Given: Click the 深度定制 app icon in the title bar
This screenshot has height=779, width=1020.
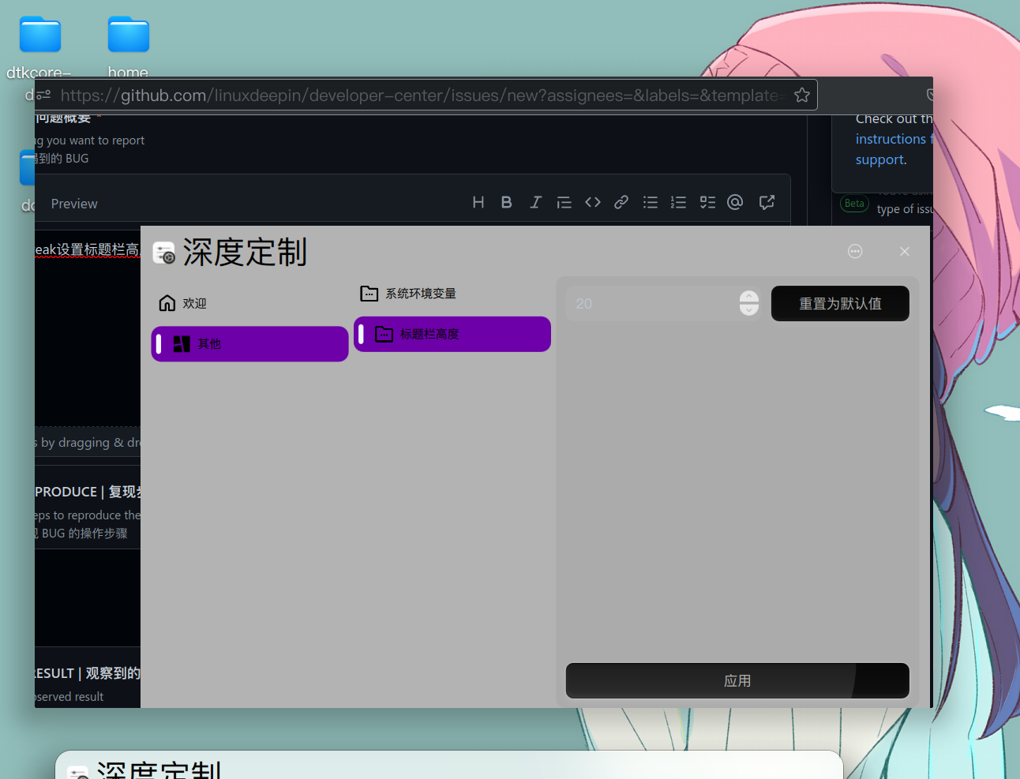Looking at the screenshot, I should pyautogui.click(x=164, y=253).
